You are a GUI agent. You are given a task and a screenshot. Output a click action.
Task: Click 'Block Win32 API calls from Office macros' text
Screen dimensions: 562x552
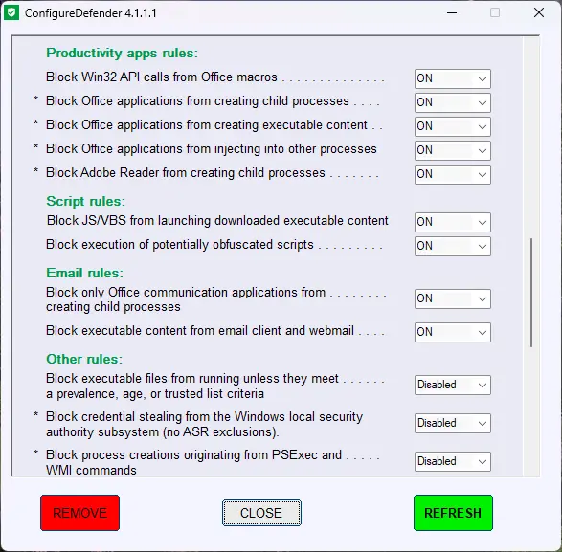(162, 77)
